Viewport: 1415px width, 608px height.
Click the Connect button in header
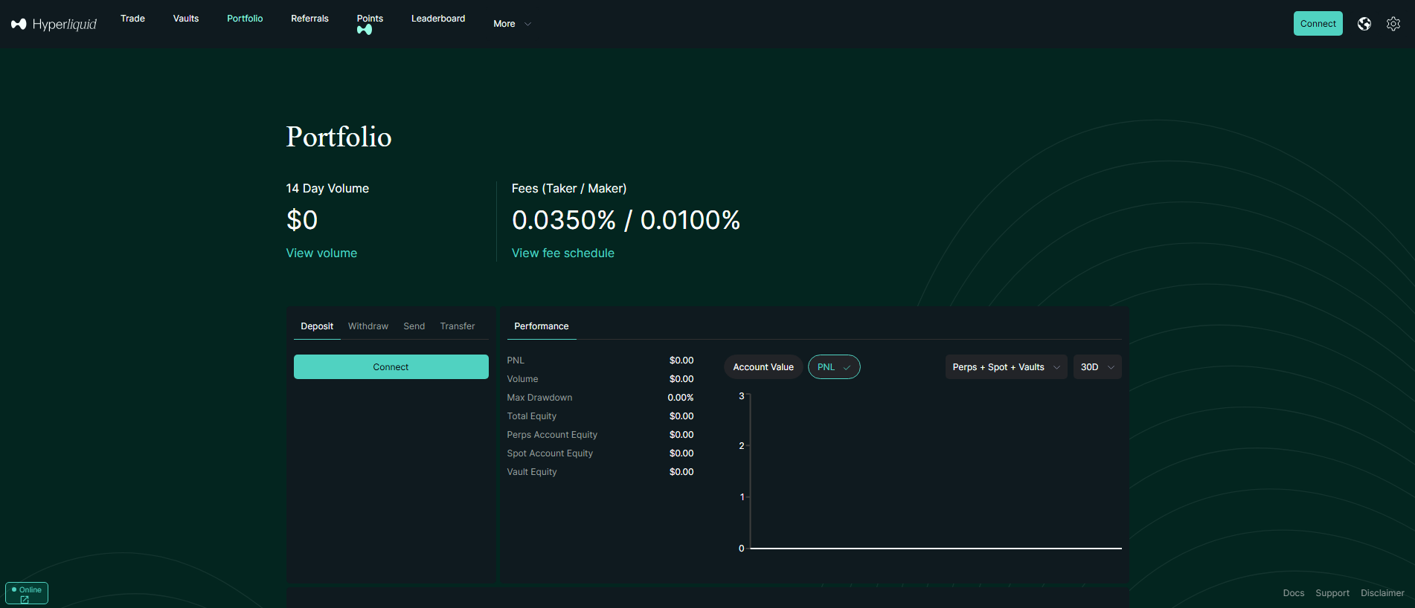pyautogui.click(x=1318, y=24)
